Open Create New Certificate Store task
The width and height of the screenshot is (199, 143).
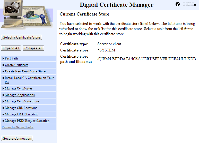pos(25,71)
